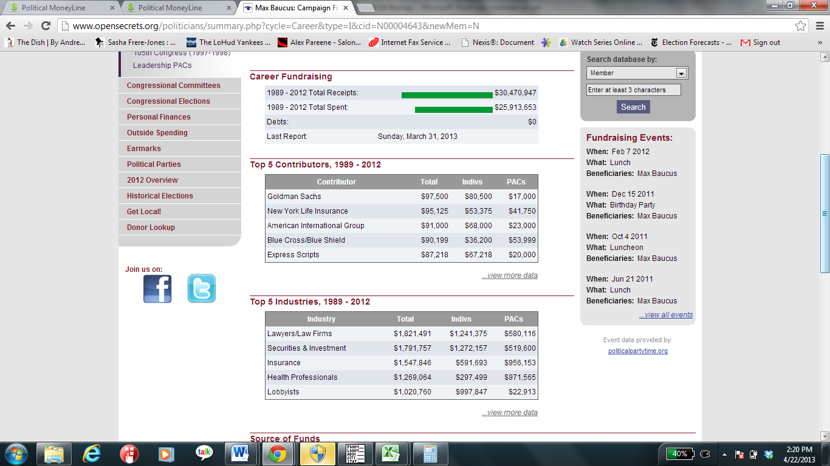This screenshot has height=466, width=830.
Task: Open the Sasha Frere-Jones bookmark
Action: click(135, 42)
